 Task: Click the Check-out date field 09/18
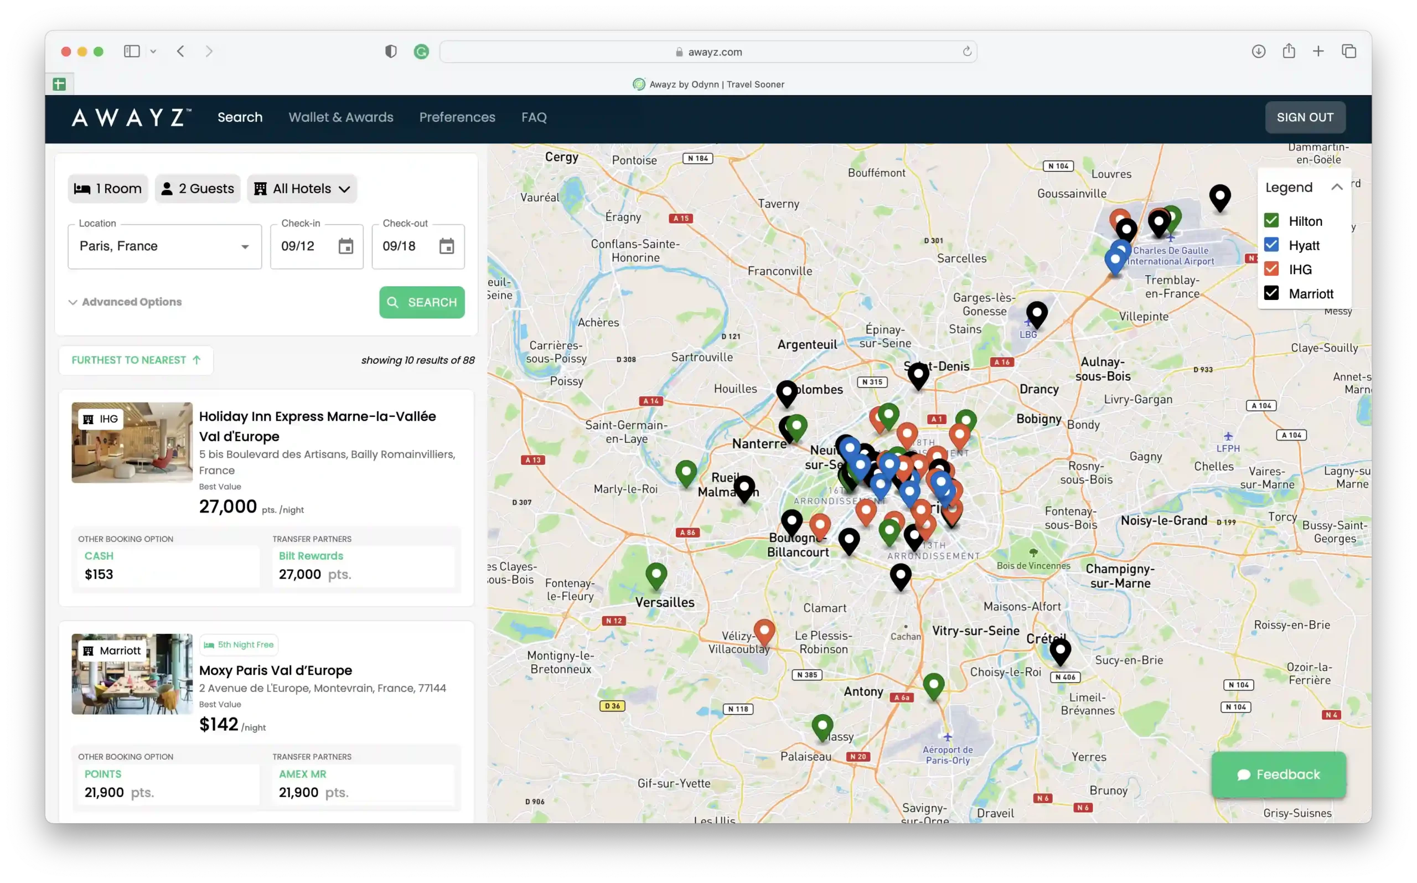coord(418,246)
